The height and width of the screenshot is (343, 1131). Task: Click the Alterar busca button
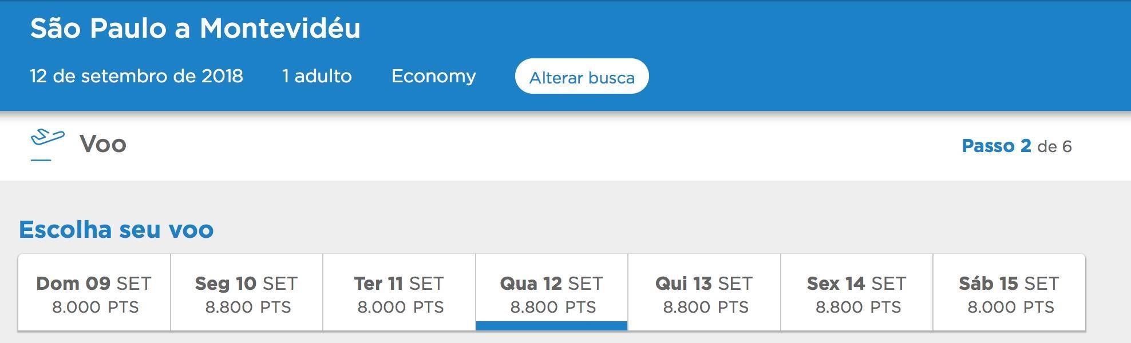click(x=582, y=77)
